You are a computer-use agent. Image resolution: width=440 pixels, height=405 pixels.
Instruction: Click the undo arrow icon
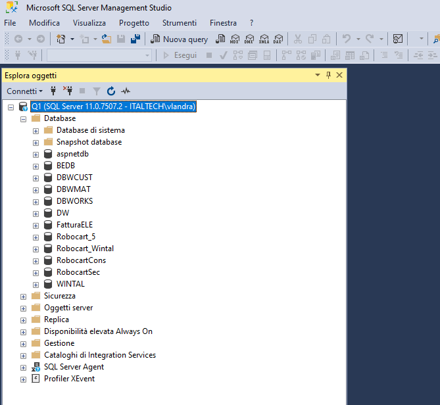pyautogui.click(x=347, y=39)
